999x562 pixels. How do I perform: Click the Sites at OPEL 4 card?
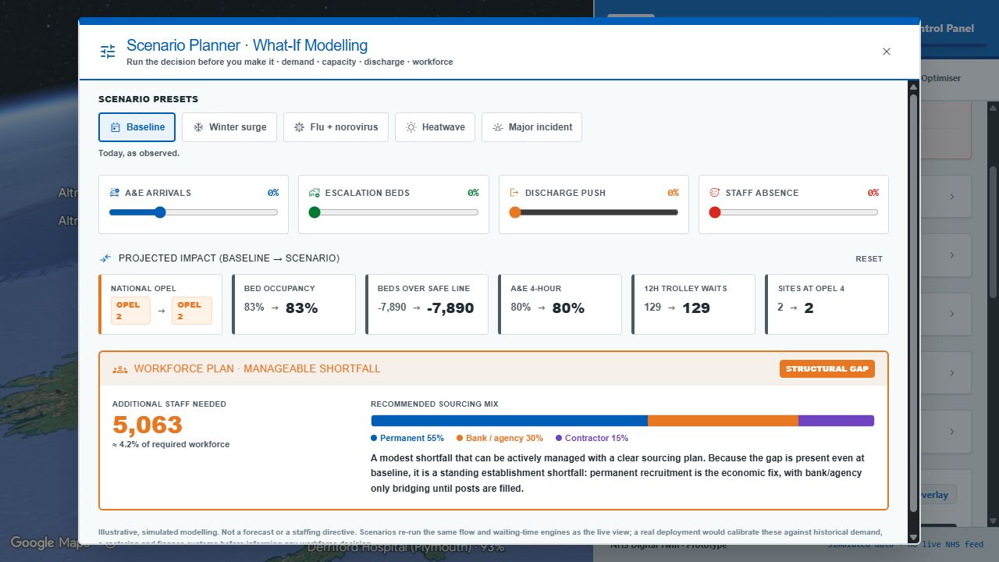pos(827,304)
